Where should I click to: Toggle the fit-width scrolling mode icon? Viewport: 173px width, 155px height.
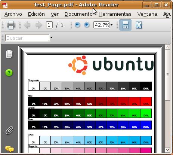pos(125,25)
